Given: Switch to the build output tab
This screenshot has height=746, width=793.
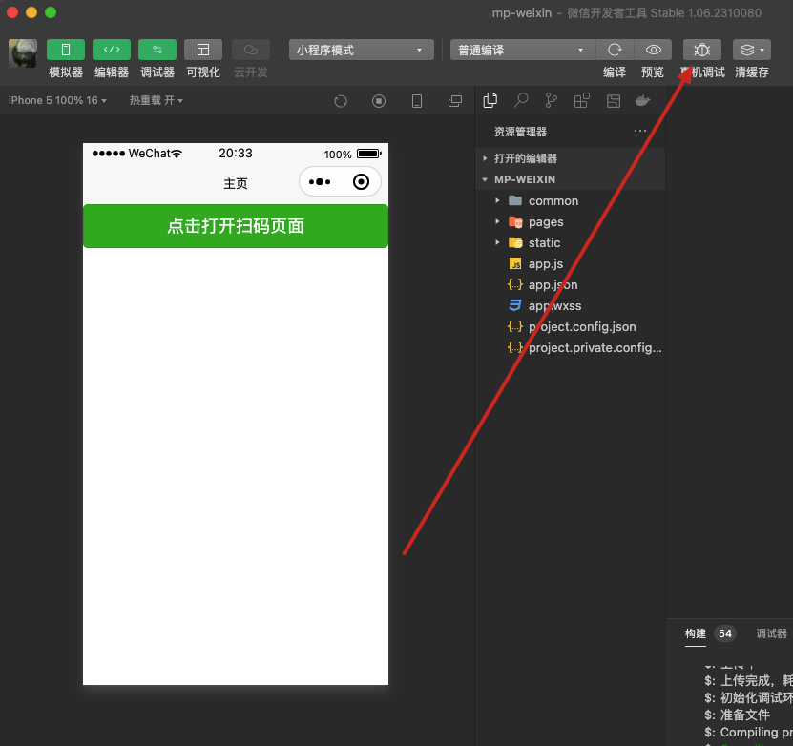Looking at the screenshot, I should (x=696, y=633).
